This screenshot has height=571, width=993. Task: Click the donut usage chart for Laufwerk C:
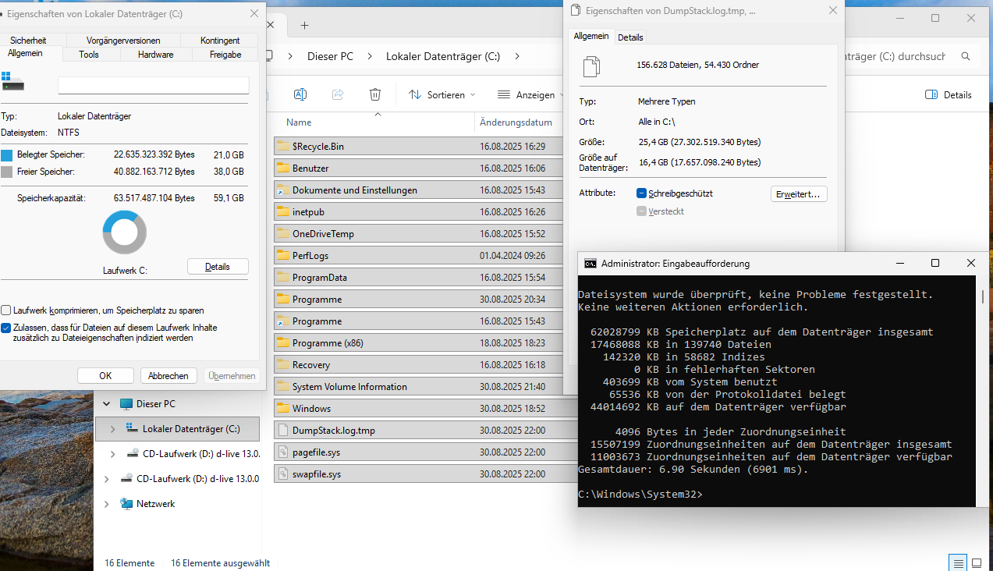tap(125, 232)
